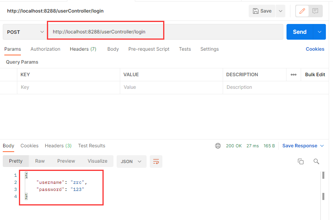Select the Raw view
The height and width of the screenshot is (220, 333).
40,161
